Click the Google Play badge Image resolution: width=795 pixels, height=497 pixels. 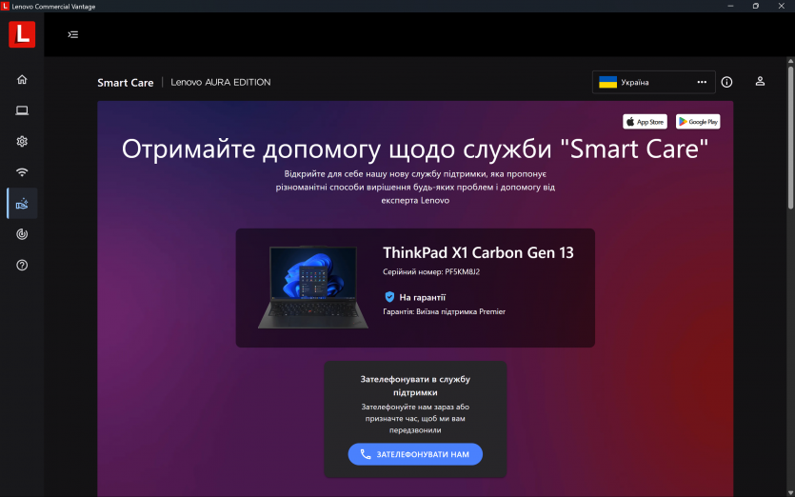point(698,122)
